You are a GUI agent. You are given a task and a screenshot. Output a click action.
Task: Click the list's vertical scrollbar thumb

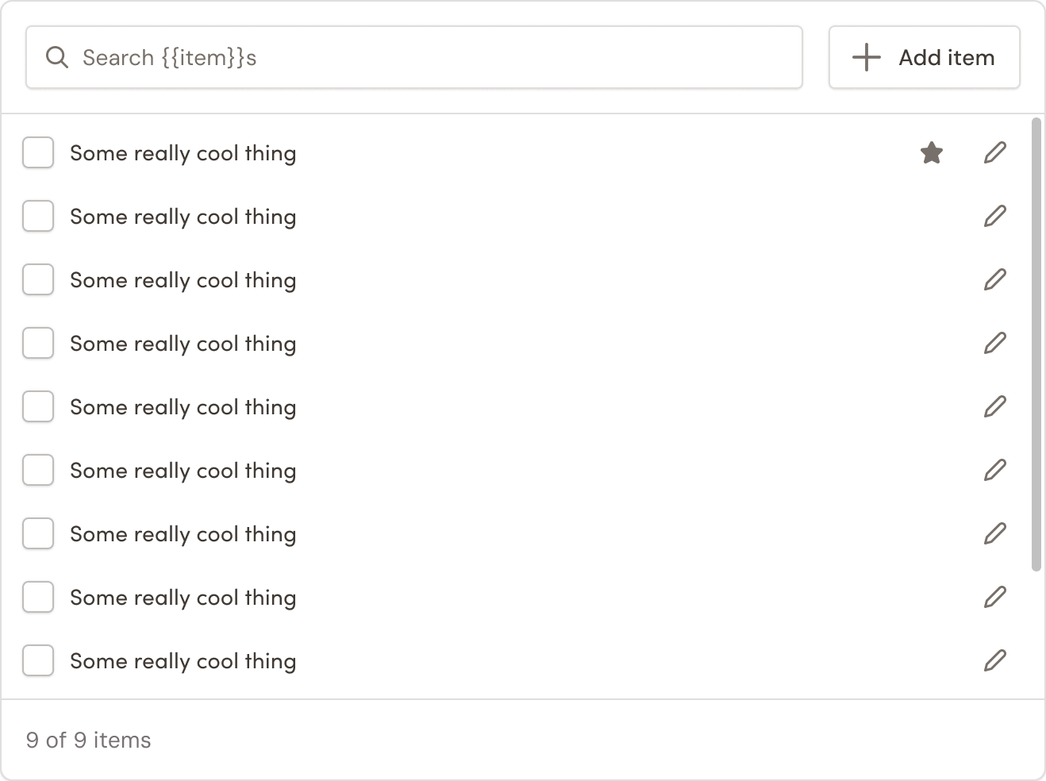[x=1036, y=344]
